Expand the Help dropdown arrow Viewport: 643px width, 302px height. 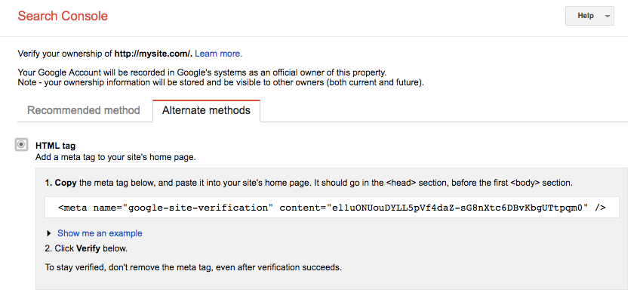tap(608, 17)
